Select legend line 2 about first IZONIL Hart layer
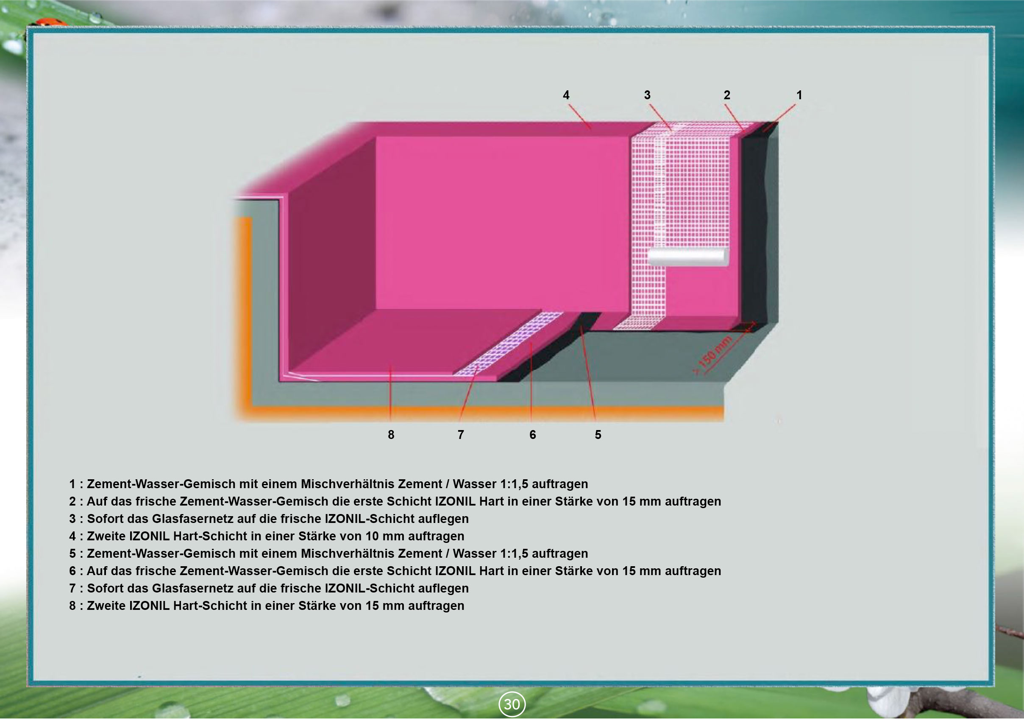This screenshot has height=721, width=1024. click(395, 501)
